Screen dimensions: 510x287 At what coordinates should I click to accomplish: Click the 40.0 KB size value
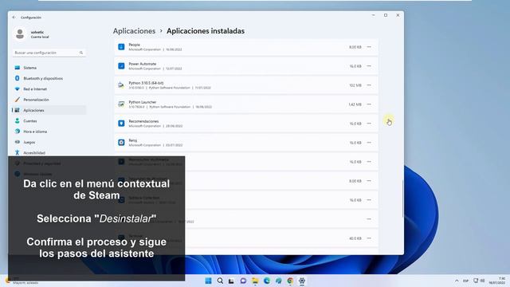point(355,238)
